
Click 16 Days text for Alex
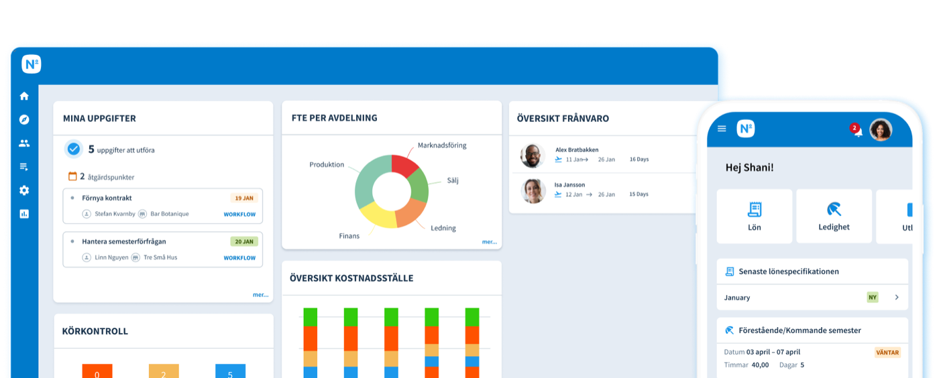(639, 160)
